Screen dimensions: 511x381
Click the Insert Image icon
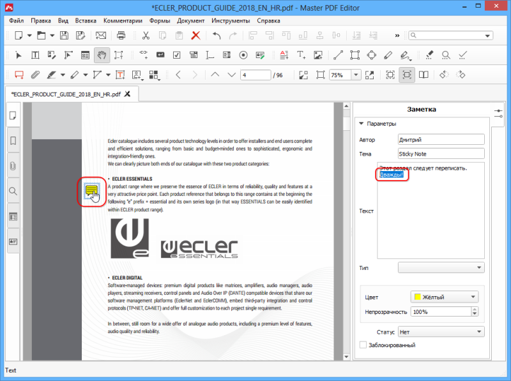[x=318, y=55]
